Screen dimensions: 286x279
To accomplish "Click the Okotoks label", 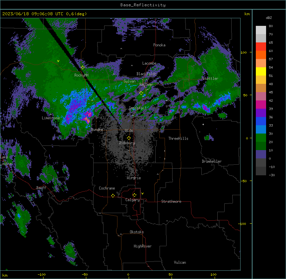I will pos(137,232).
